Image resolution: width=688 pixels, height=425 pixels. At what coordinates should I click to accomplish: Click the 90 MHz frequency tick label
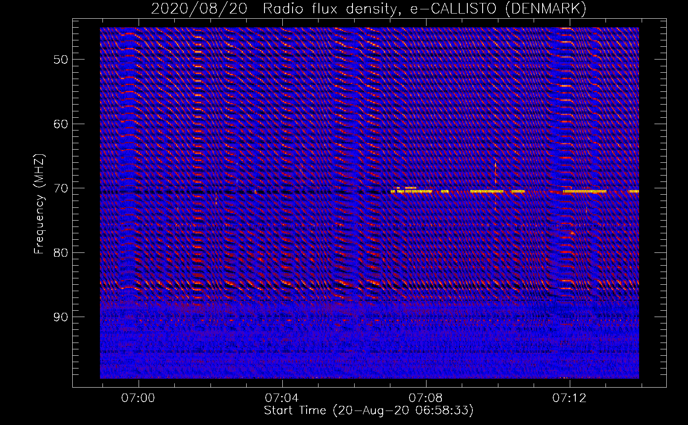click(x=60, y=317)
